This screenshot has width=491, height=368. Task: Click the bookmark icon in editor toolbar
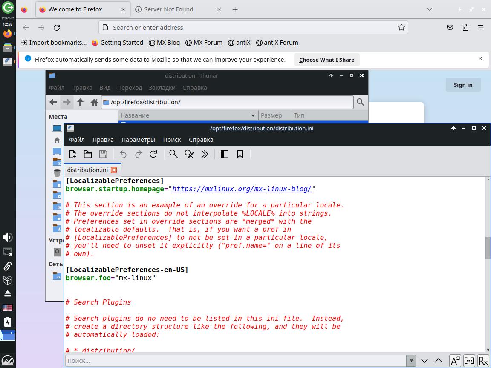[x=240, y=154]
